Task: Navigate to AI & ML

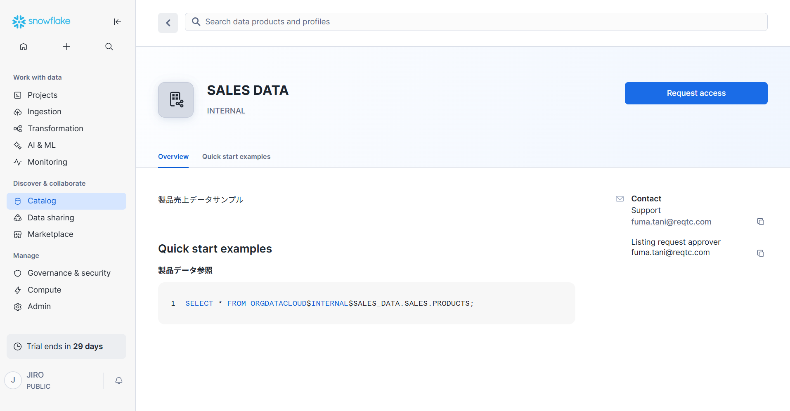Action: point(41,145)
